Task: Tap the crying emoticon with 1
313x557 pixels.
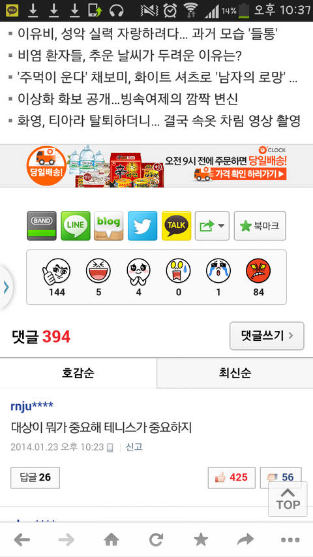Action: tap(218, 271)
